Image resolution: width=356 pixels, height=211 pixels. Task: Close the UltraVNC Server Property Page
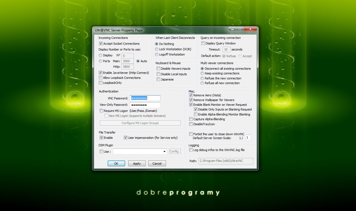click(x=250, y=29)
